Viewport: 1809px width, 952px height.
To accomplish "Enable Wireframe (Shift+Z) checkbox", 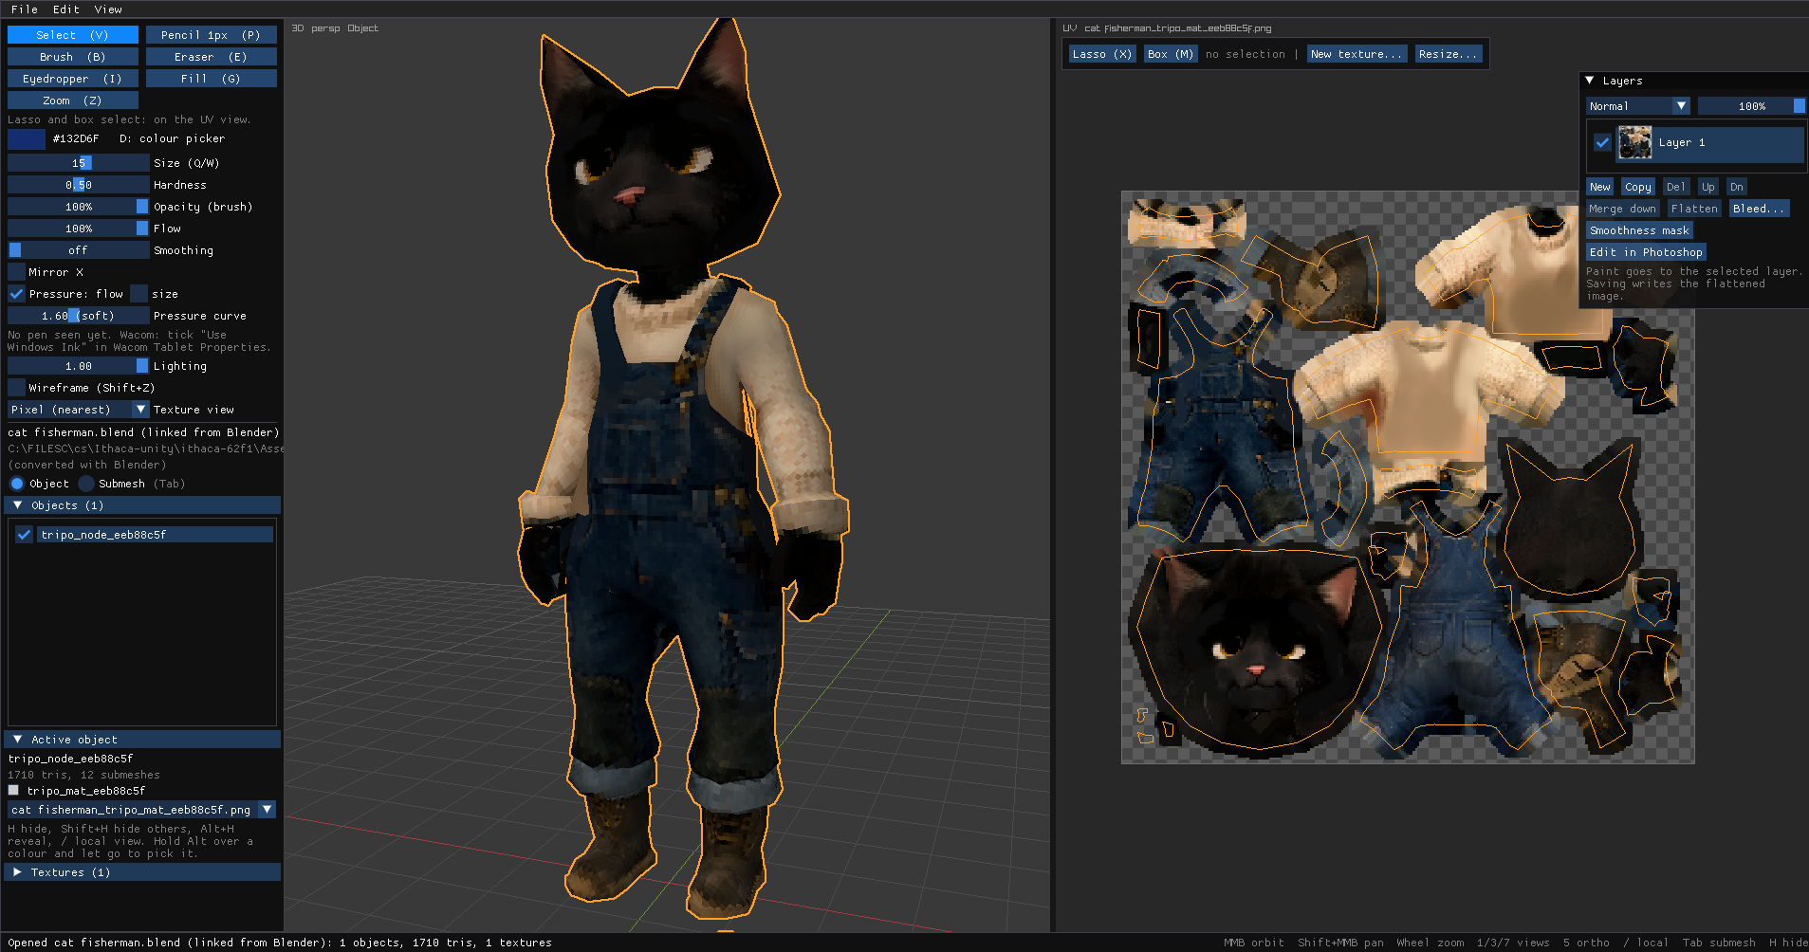I will pos(16,388).
